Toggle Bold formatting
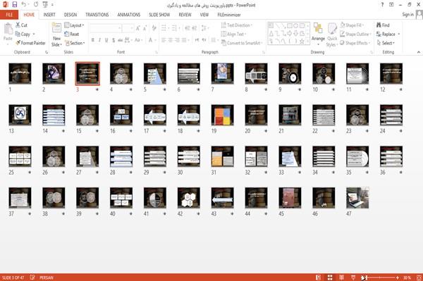 [x=92, y=40]
